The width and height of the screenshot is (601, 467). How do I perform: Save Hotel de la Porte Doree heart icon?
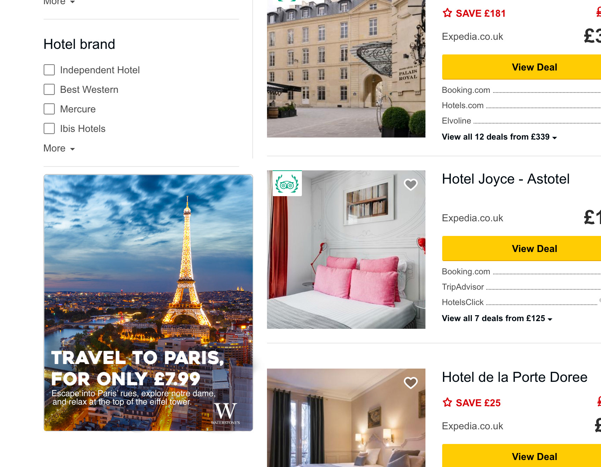click(410, 383)
